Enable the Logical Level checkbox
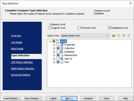 coord(50,28)
